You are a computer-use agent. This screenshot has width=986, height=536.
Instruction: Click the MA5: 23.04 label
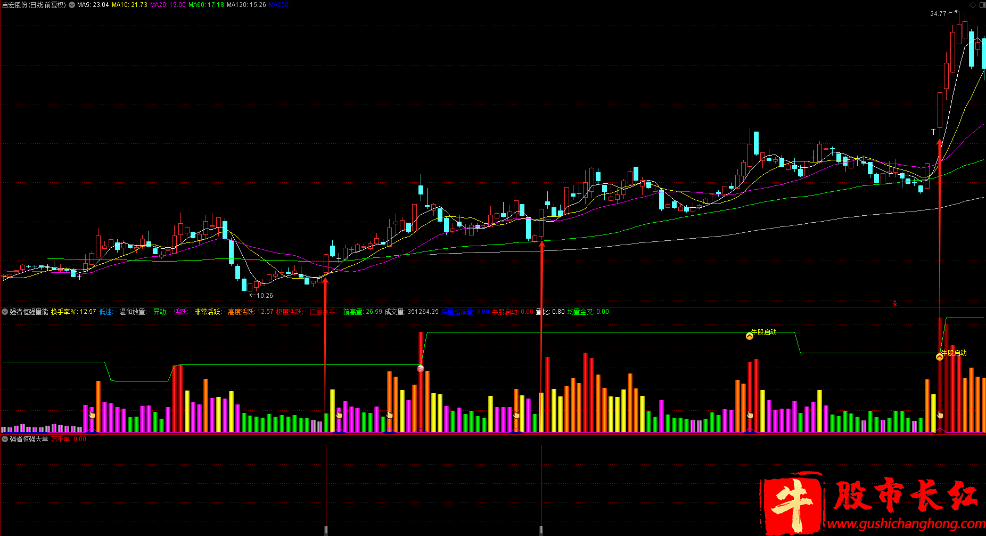coord(93,5)
